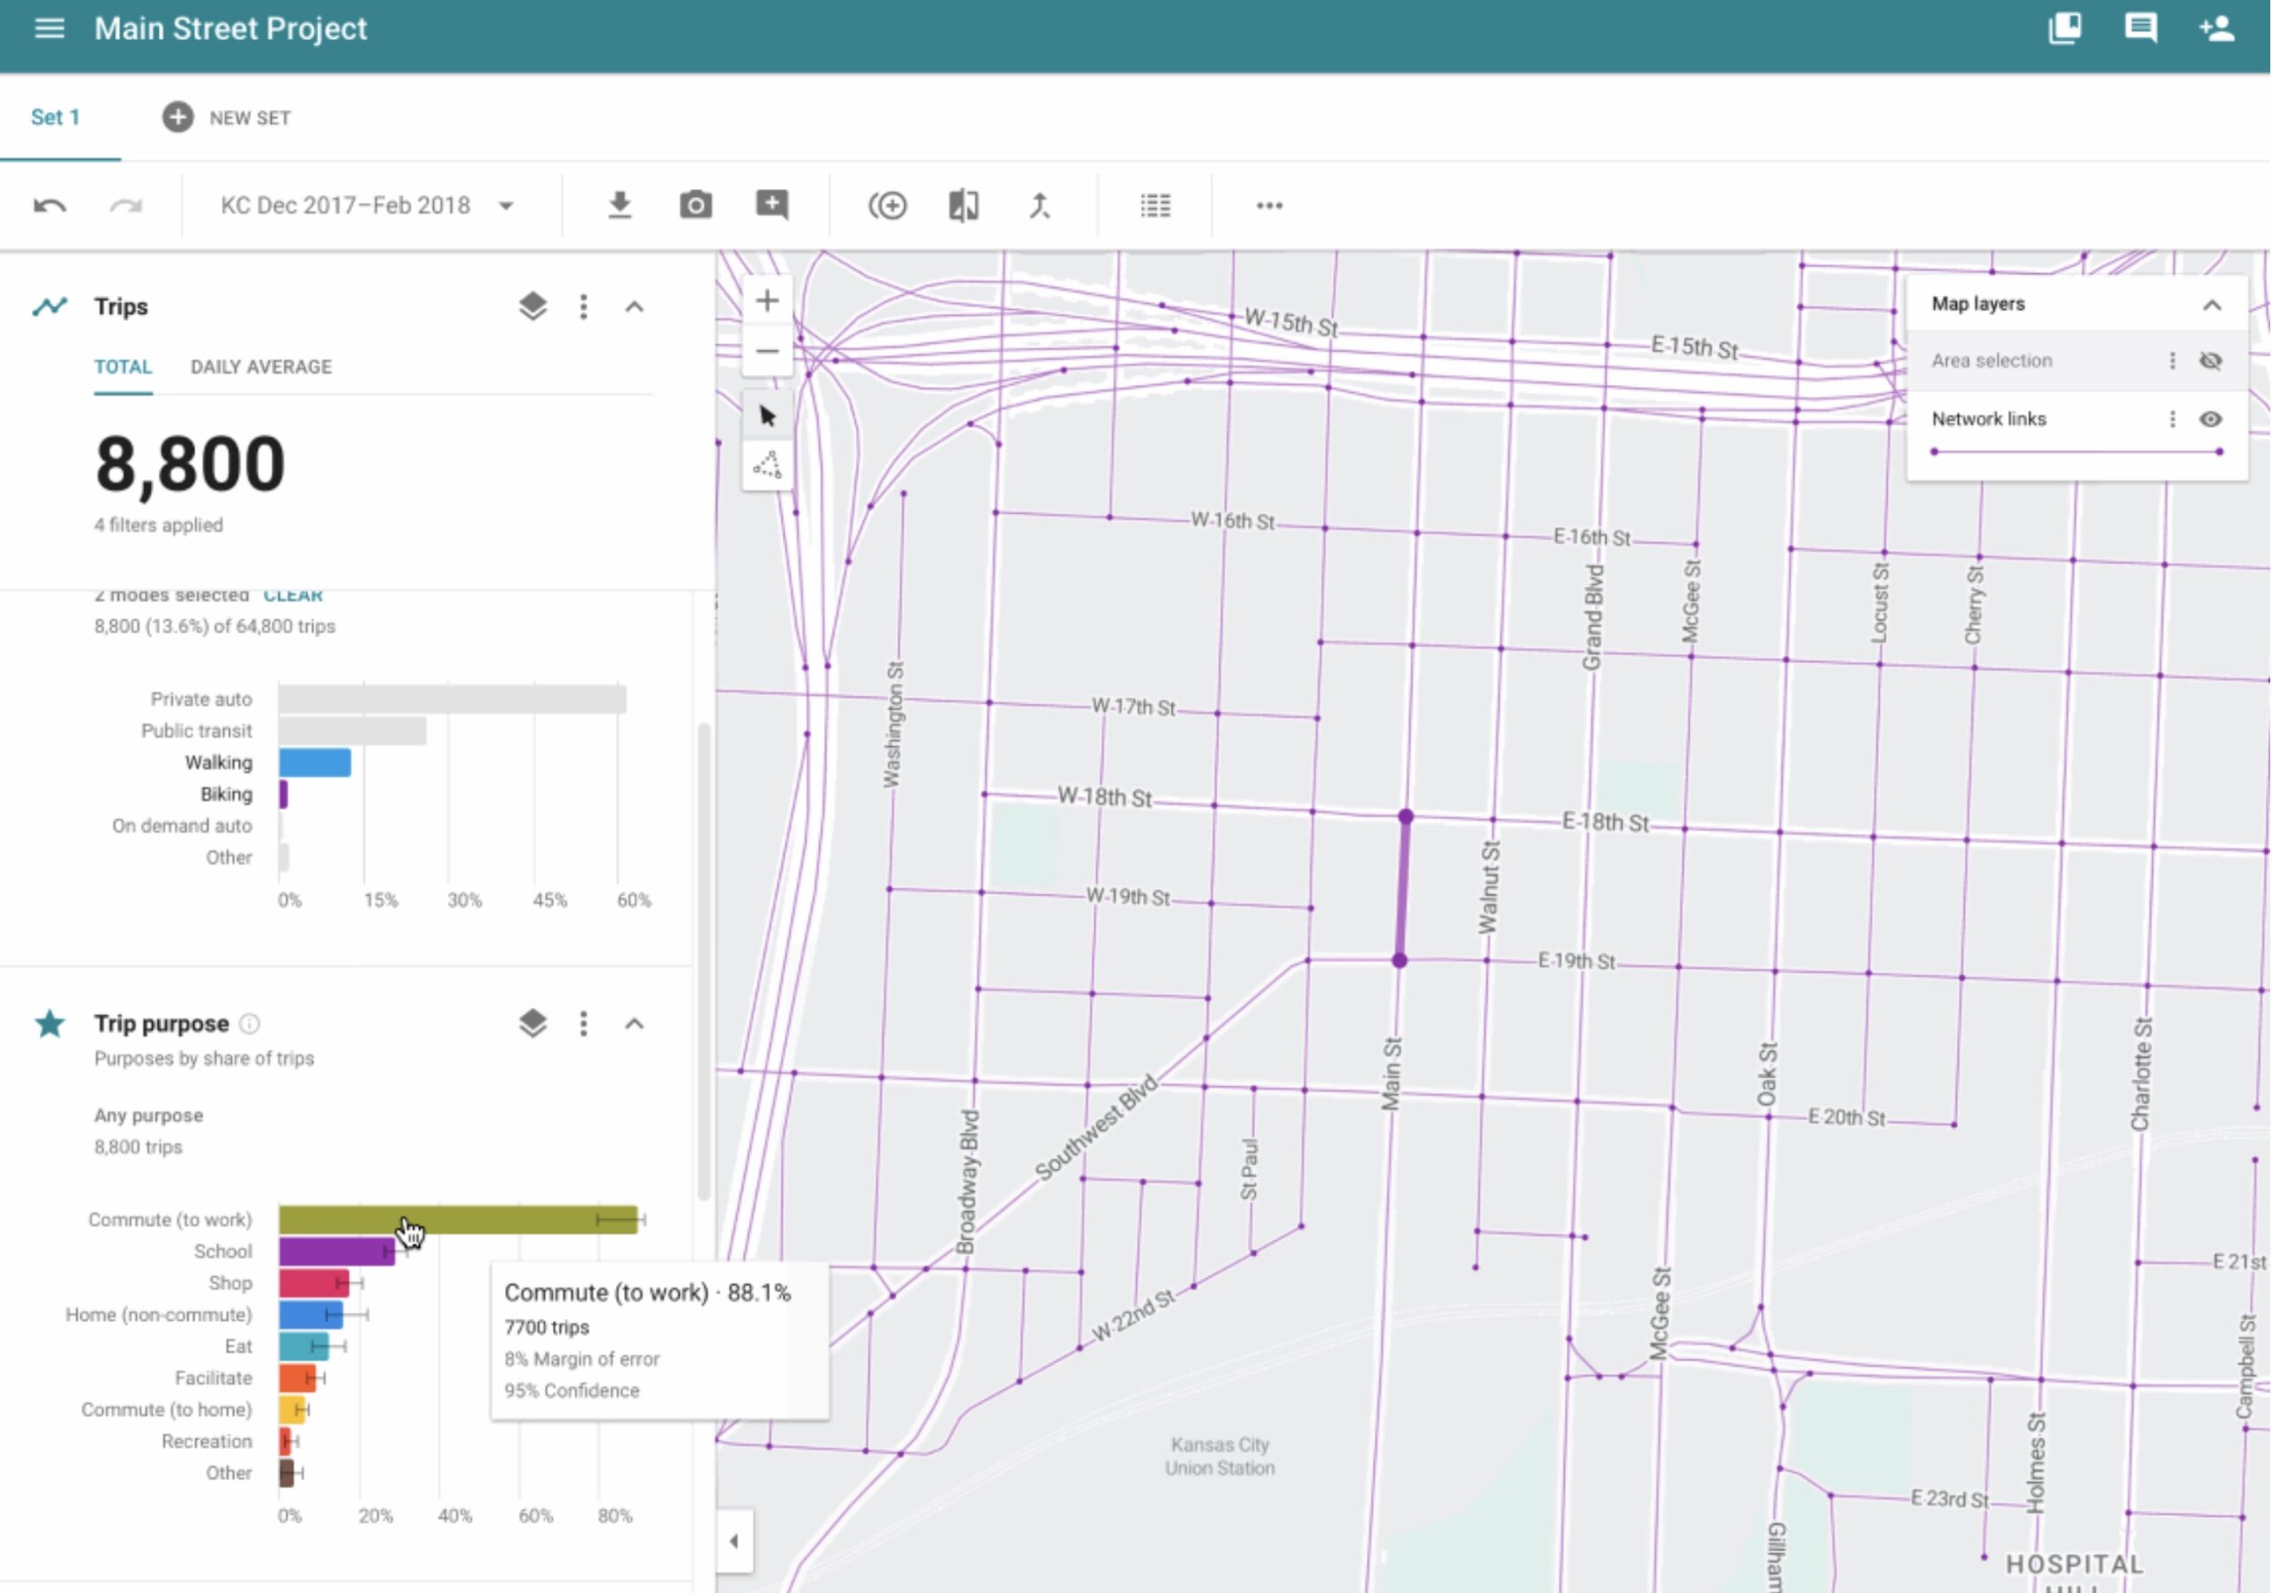This screenshot has height=1593, width=2272.
Task: Open the Trips panel three-dot menu
Action: tap(584, 307)
